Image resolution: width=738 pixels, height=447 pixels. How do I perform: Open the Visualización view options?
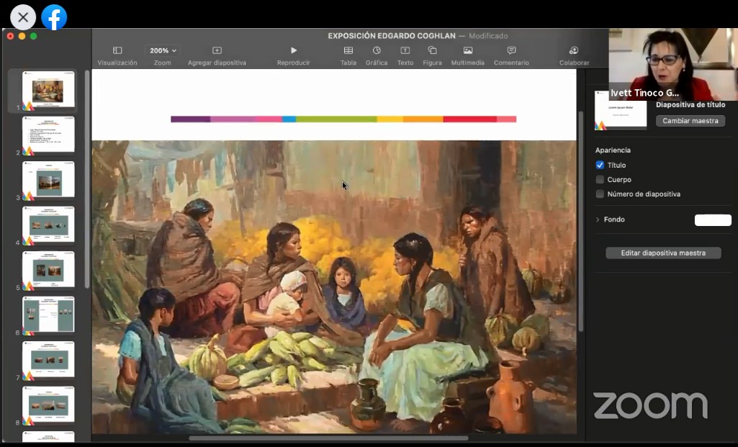tap(117, 55)
